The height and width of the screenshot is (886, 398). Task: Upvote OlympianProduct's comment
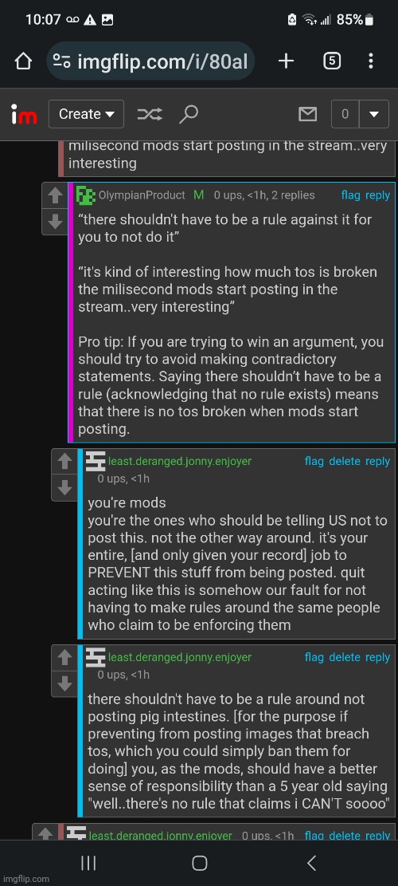point(55,196)
